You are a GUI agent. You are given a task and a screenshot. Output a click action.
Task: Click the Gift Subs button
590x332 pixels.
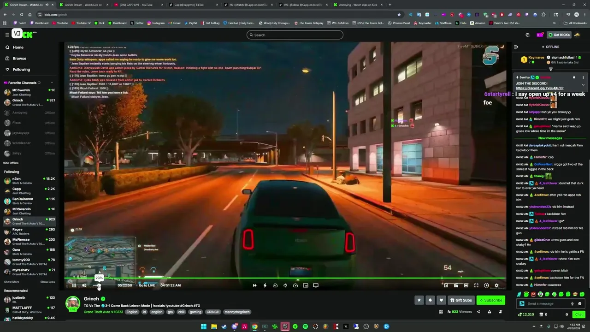461,300
